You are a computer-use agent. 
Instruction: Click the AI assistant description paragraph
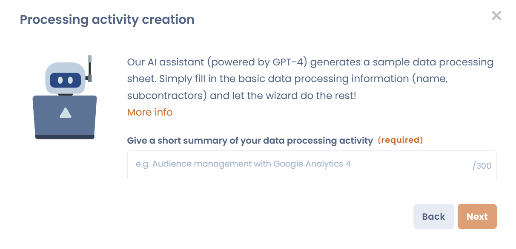(x=310, y=79)
